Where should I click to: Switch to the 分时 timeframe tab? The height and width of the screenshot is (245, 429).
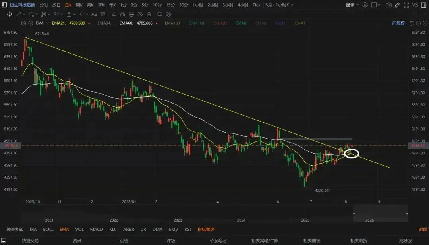click(44, 5)
